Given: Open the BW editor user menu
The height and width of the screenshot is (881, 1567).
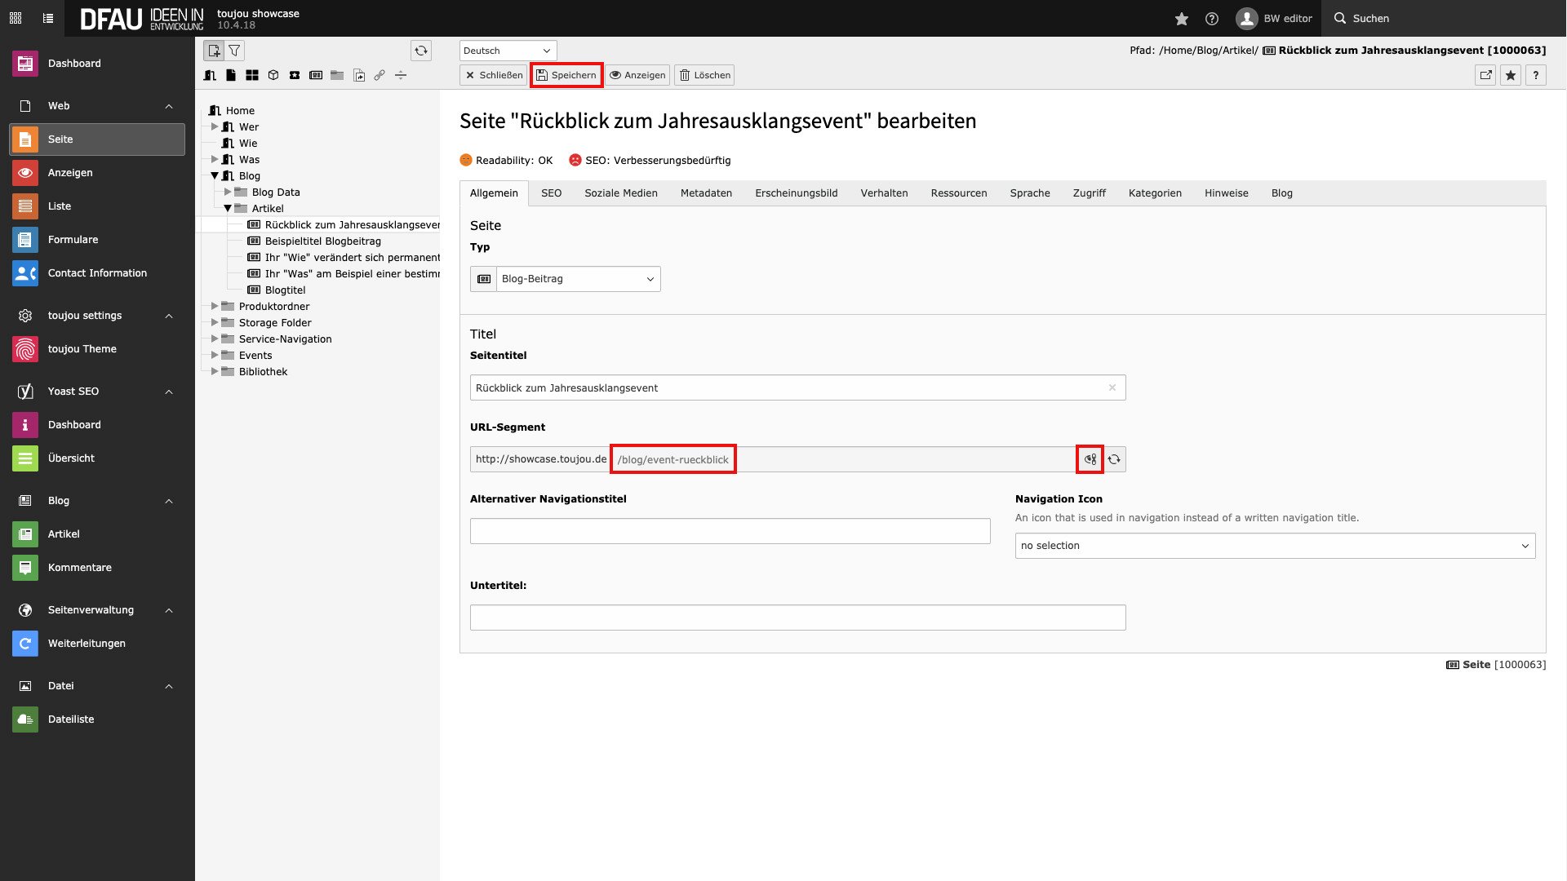Looking at the screenshot, I should 1274,18.
